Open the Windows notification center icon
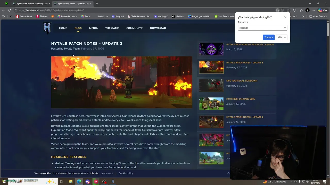This screenshot has width=330, height=185. pos(325,182)
